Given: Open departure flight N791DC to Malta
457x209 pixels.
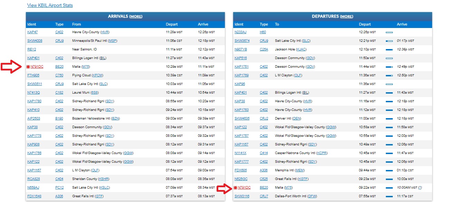Looking at the screenshot, I should [x=244, y=188].
